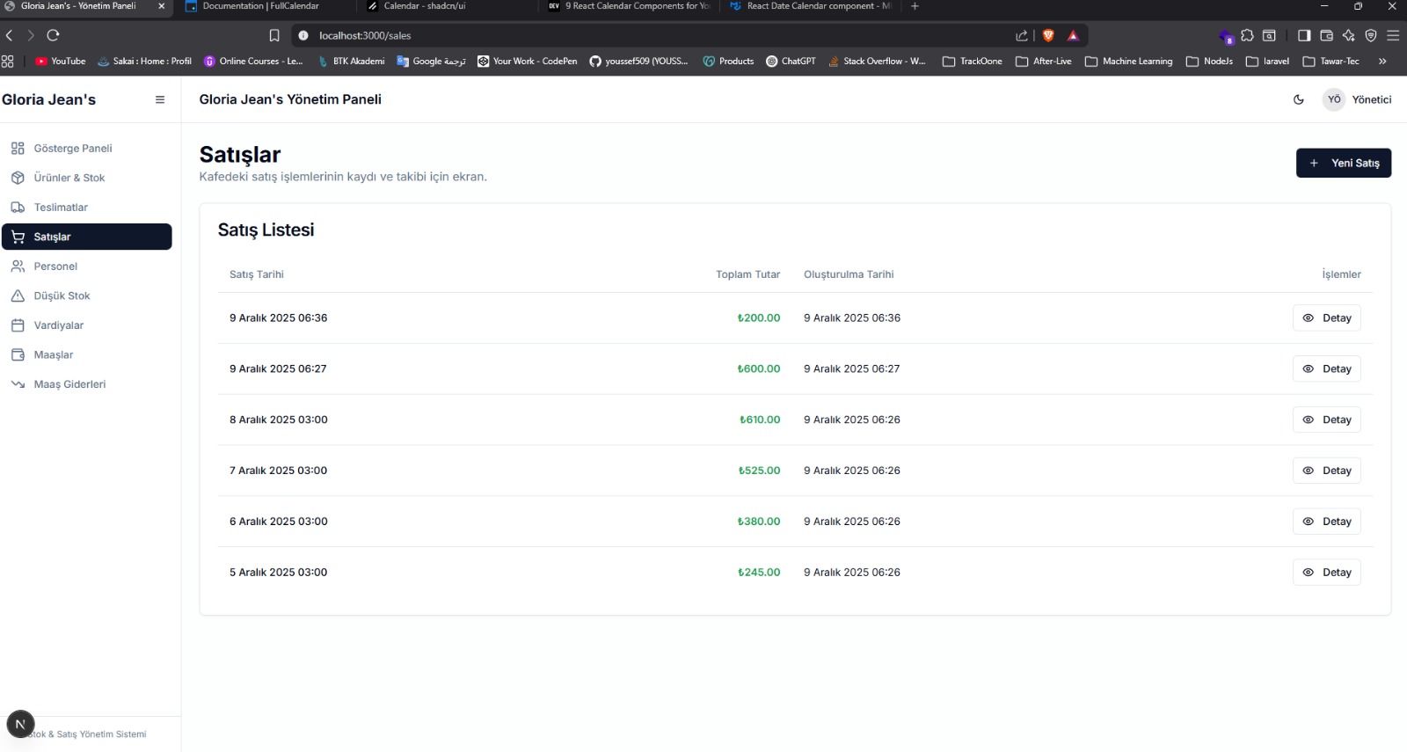The image size is (1407, 752).
Task: Toggle dark mode moon icon
Action: click(x=1299, y=99)
